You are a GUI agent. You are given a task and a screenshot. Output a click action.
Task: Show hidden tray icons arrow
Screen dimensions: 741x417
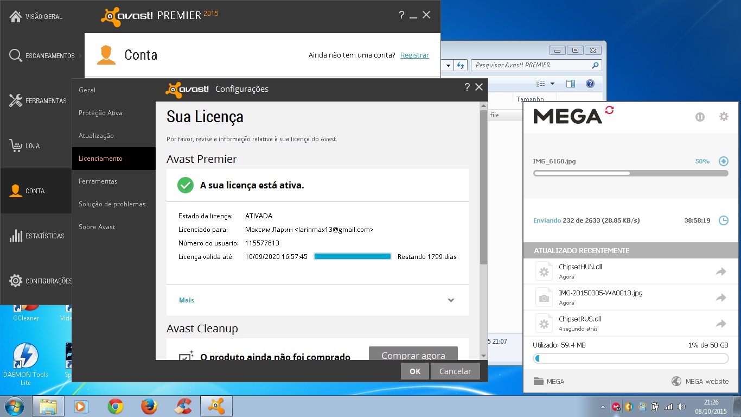(603, 406)
